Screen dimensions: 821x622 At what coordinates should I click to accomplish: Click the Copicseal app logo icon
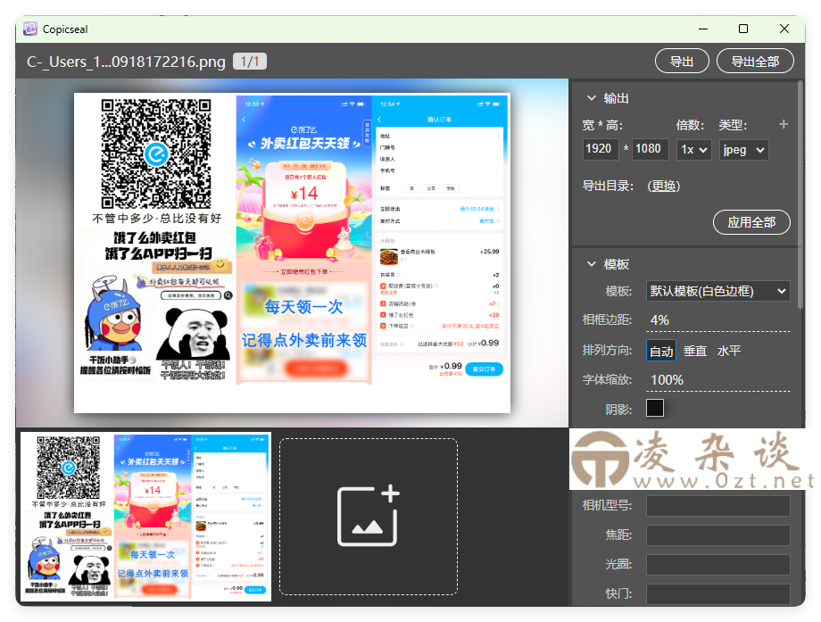pyautogui.click(x=29, y=29)
